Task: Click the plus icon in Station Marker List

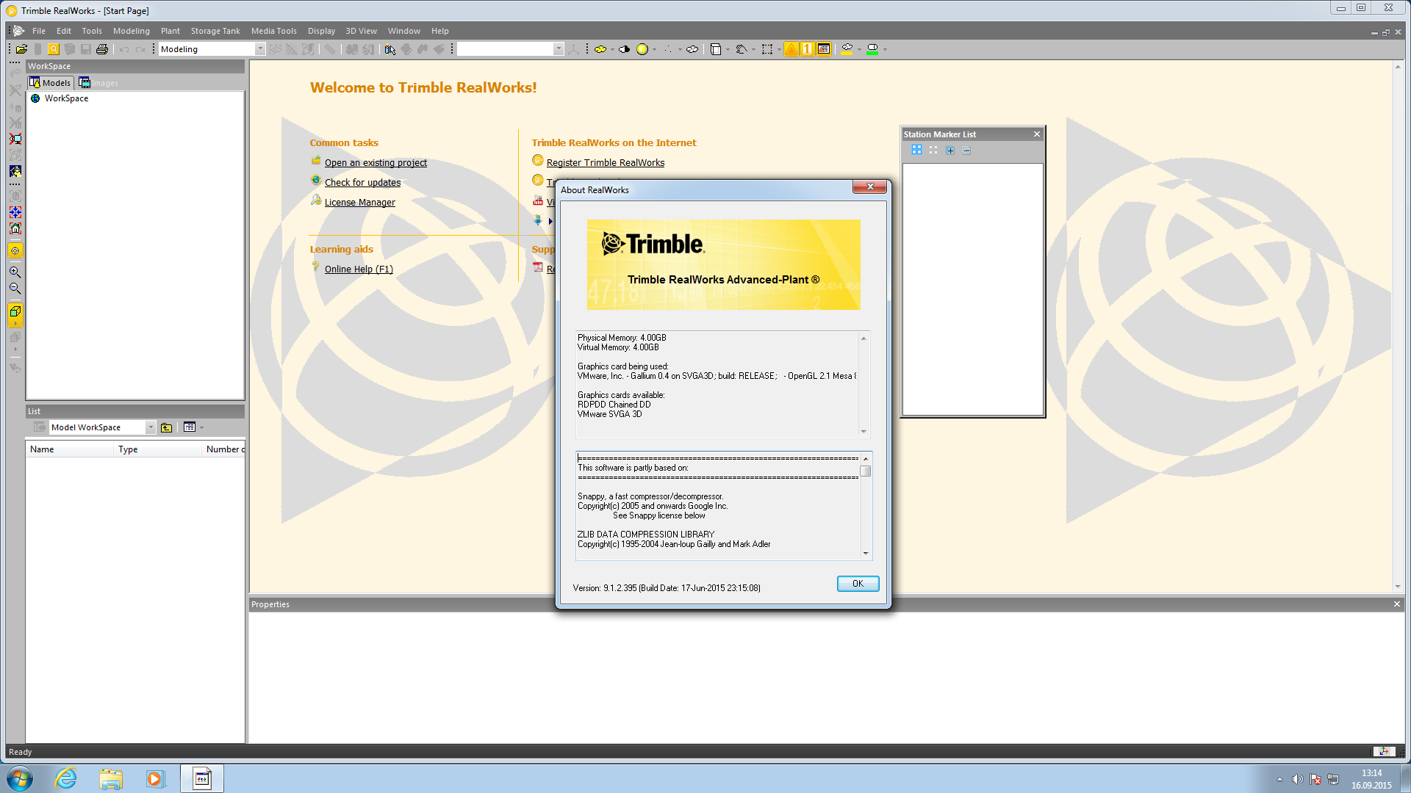Action: 950,151
